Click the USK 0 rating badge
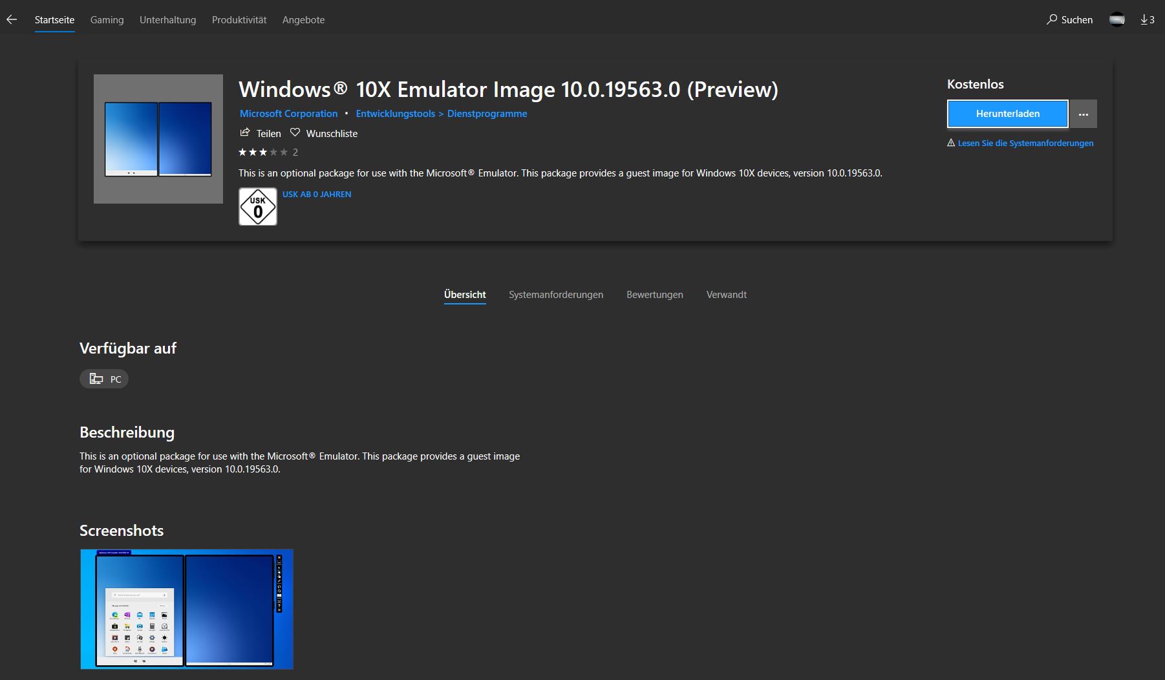1165x680 pixels. [258, 207]
